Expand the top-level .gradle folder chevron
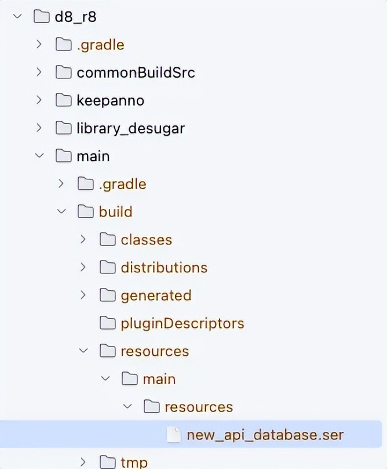 (x=39, y=44)
